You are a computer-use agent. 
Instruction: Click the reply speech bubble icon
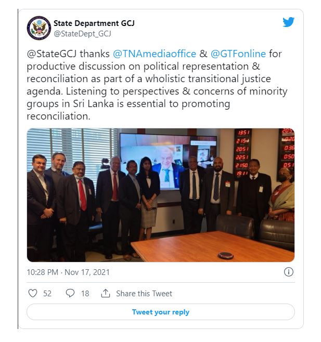70,293
